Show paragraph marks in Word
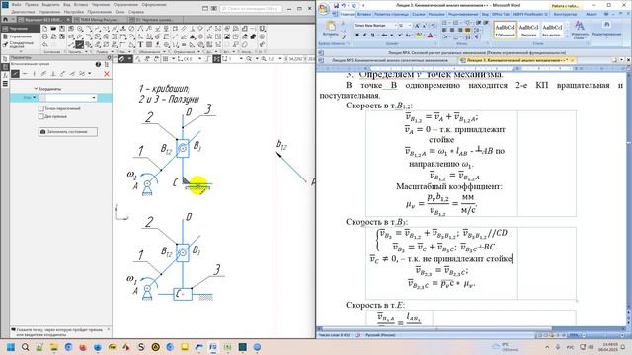 tap(476, 37)
